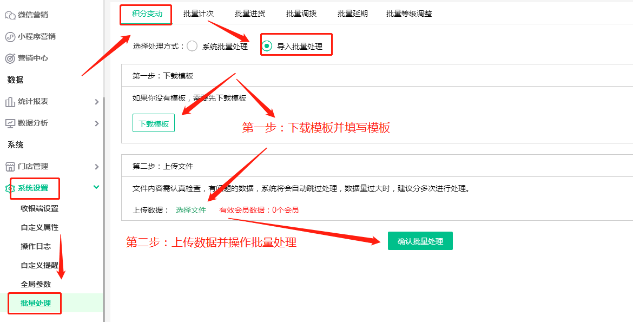Click the 系统设置 gear icon
633x322 pixels.
tap(9, 188)
